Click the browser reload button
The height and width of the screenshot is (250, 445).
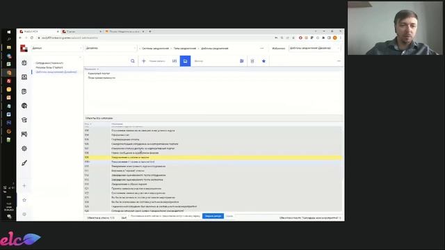tap(32, 37)
